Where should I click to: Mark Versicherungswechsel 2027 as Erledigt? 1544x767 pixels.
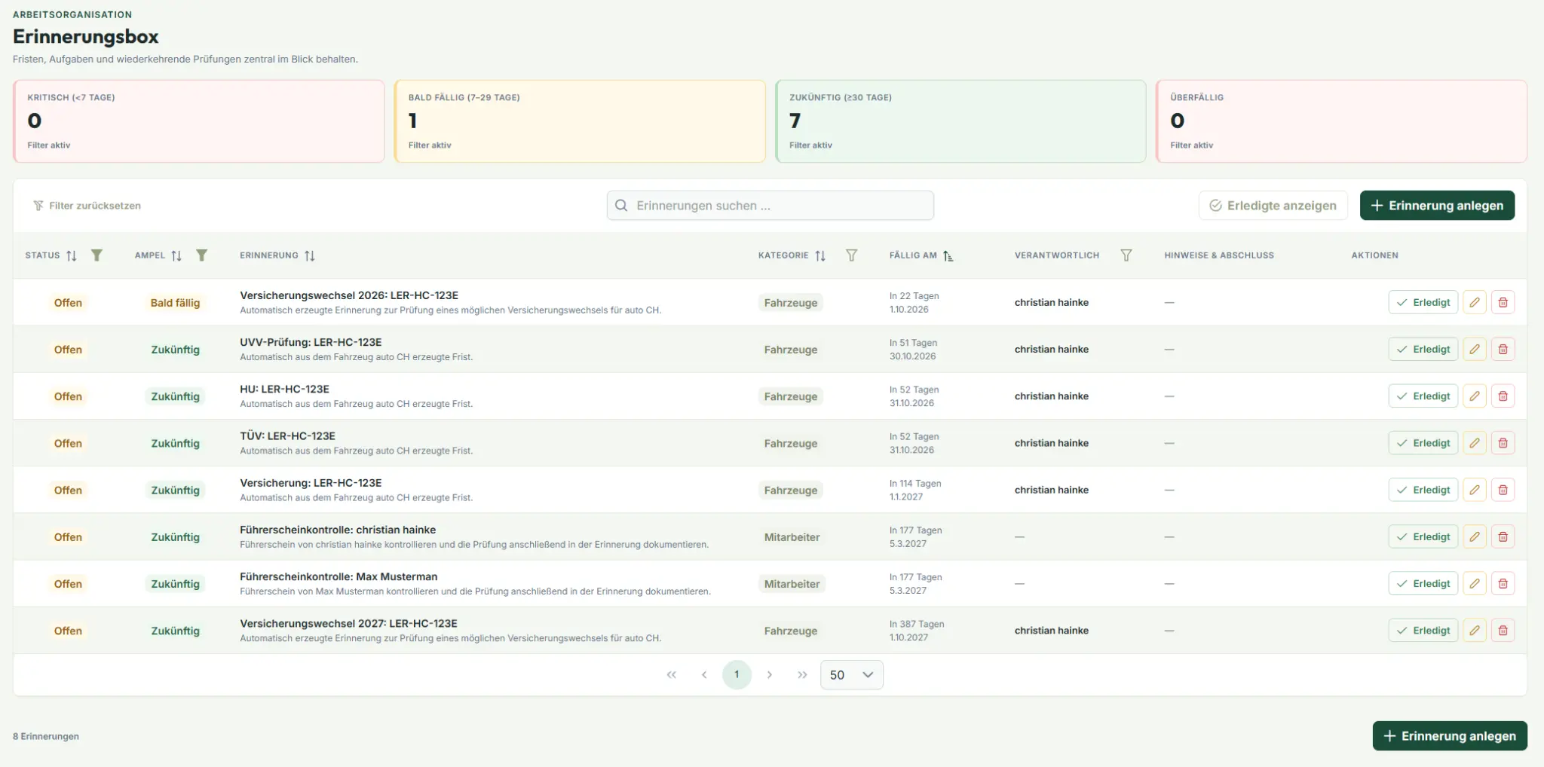pyautogui.click(x=1423, y=630)
